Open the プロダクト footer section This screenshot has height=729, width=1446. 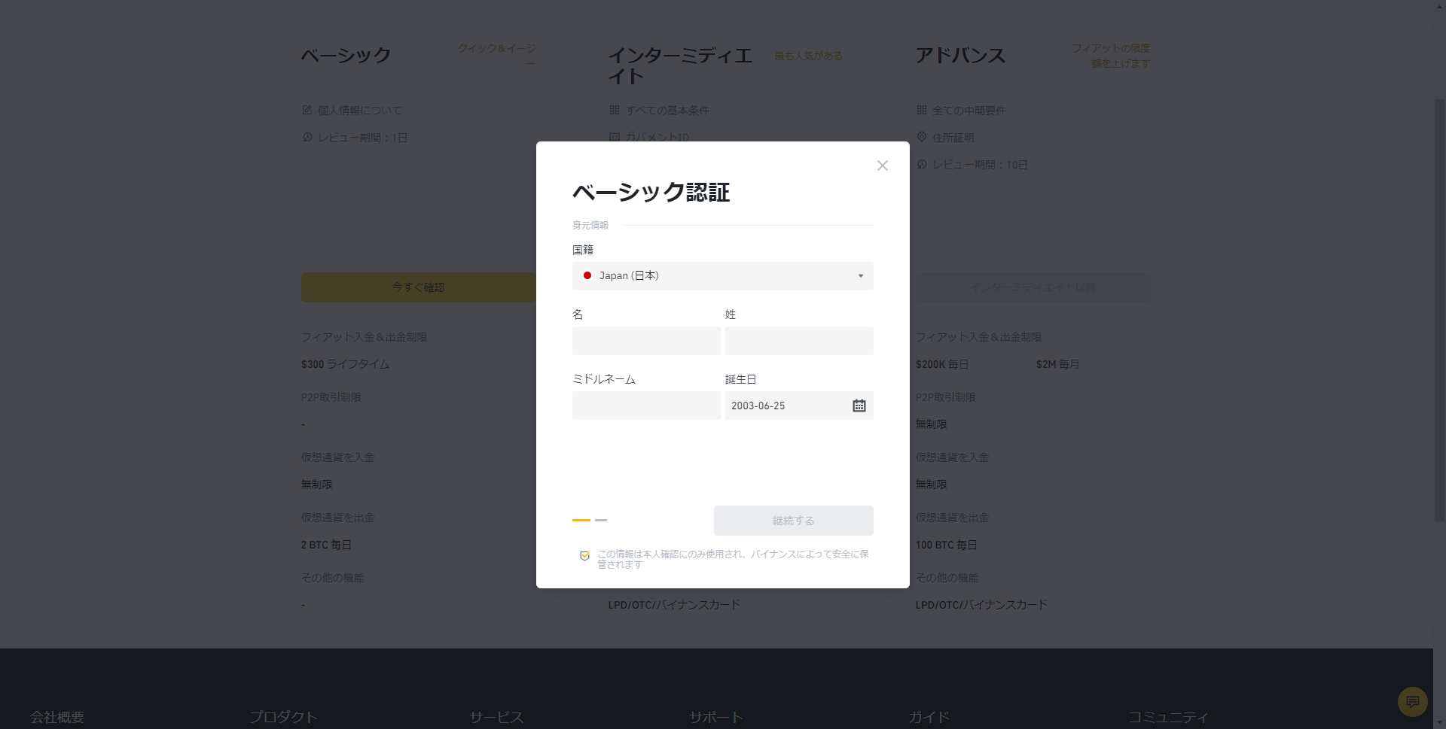[x=283, y=717]
